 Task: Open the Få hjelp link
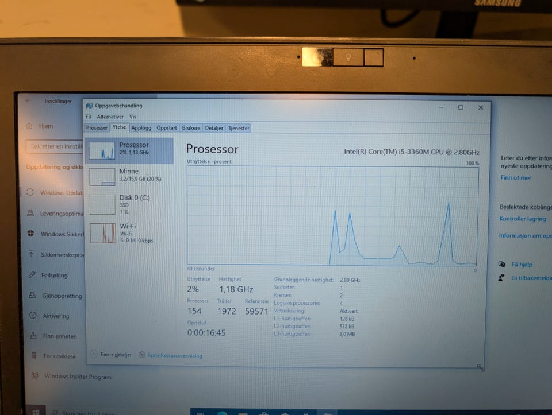point(522,265)
